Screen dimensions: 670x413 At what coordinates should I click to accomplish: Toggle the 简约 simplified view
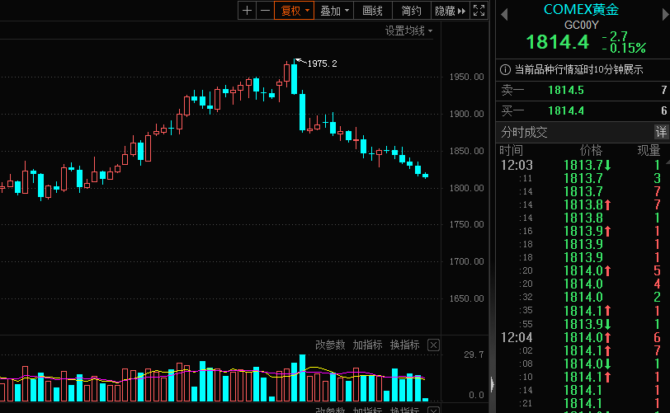coord(411,11)
